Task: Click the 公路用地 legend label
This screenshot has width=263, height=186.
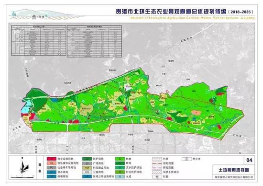Action: [99, 172]
